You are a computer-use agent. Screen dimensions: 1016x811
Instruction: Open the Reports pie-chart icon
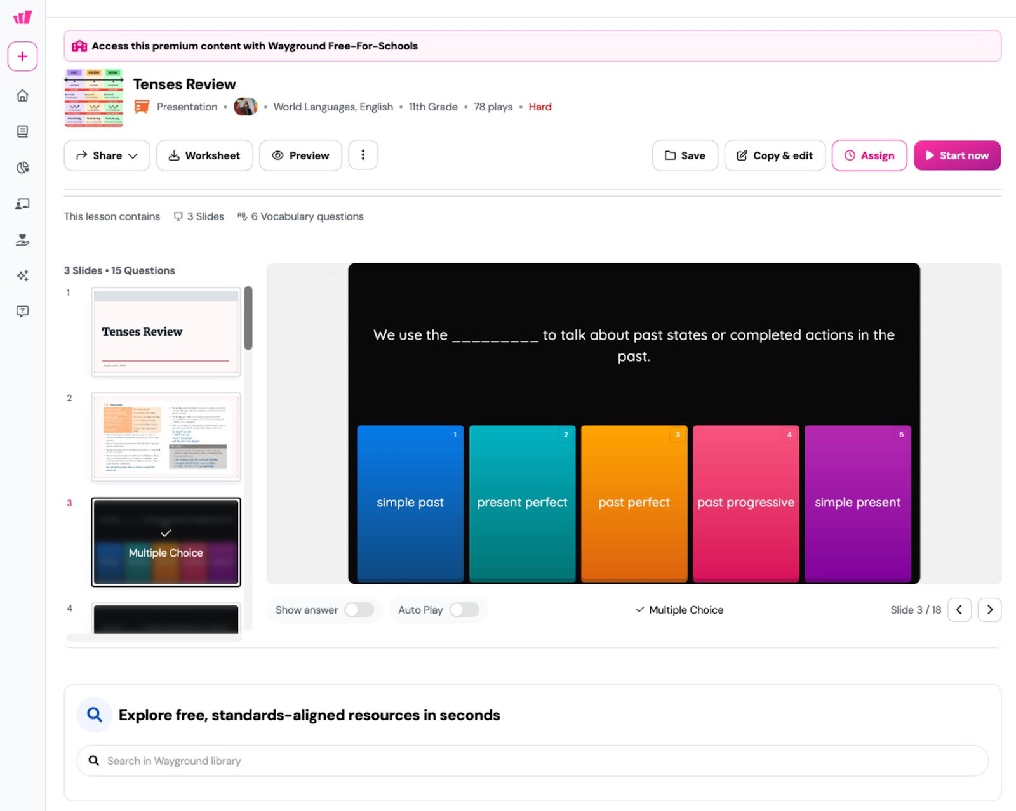pyautogui.click(x=22, y=168)
